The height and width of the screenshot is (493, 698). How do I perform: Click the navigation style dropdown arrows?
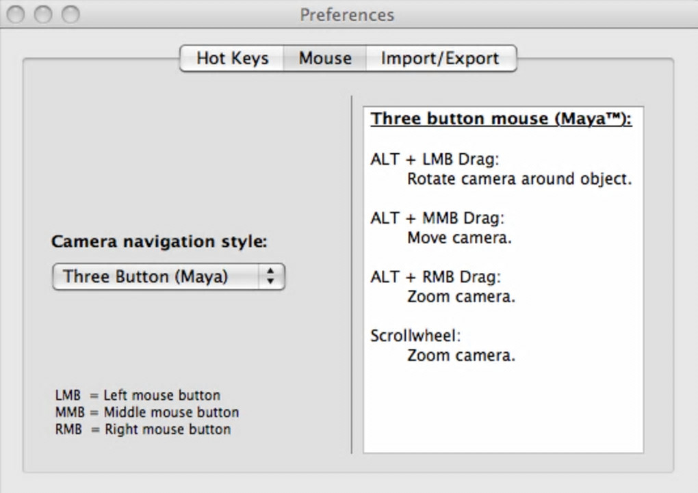[x=271, y=277]
